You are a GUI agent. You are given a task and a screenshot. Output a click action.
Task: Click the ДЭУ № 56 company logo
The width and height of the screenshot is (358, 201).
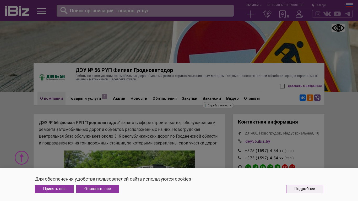pyautogui.click(x=52, y=77)
